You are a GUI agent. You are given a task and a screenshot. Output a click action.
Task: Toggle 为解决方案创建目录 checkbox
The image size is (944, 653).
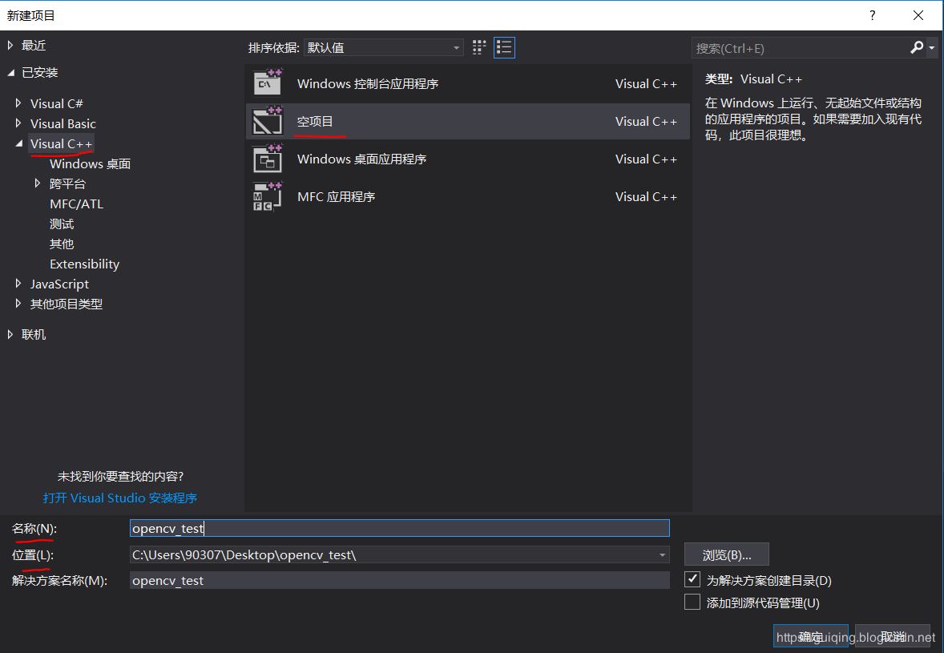click(692, 579)
